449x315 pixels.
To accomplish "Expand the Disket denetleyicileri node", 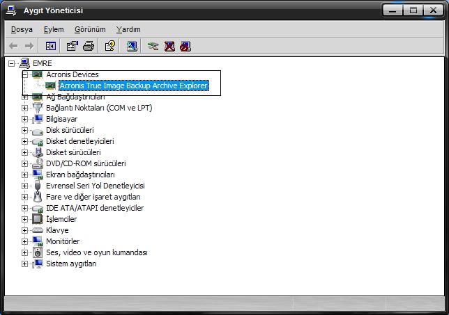I will 24,141.
